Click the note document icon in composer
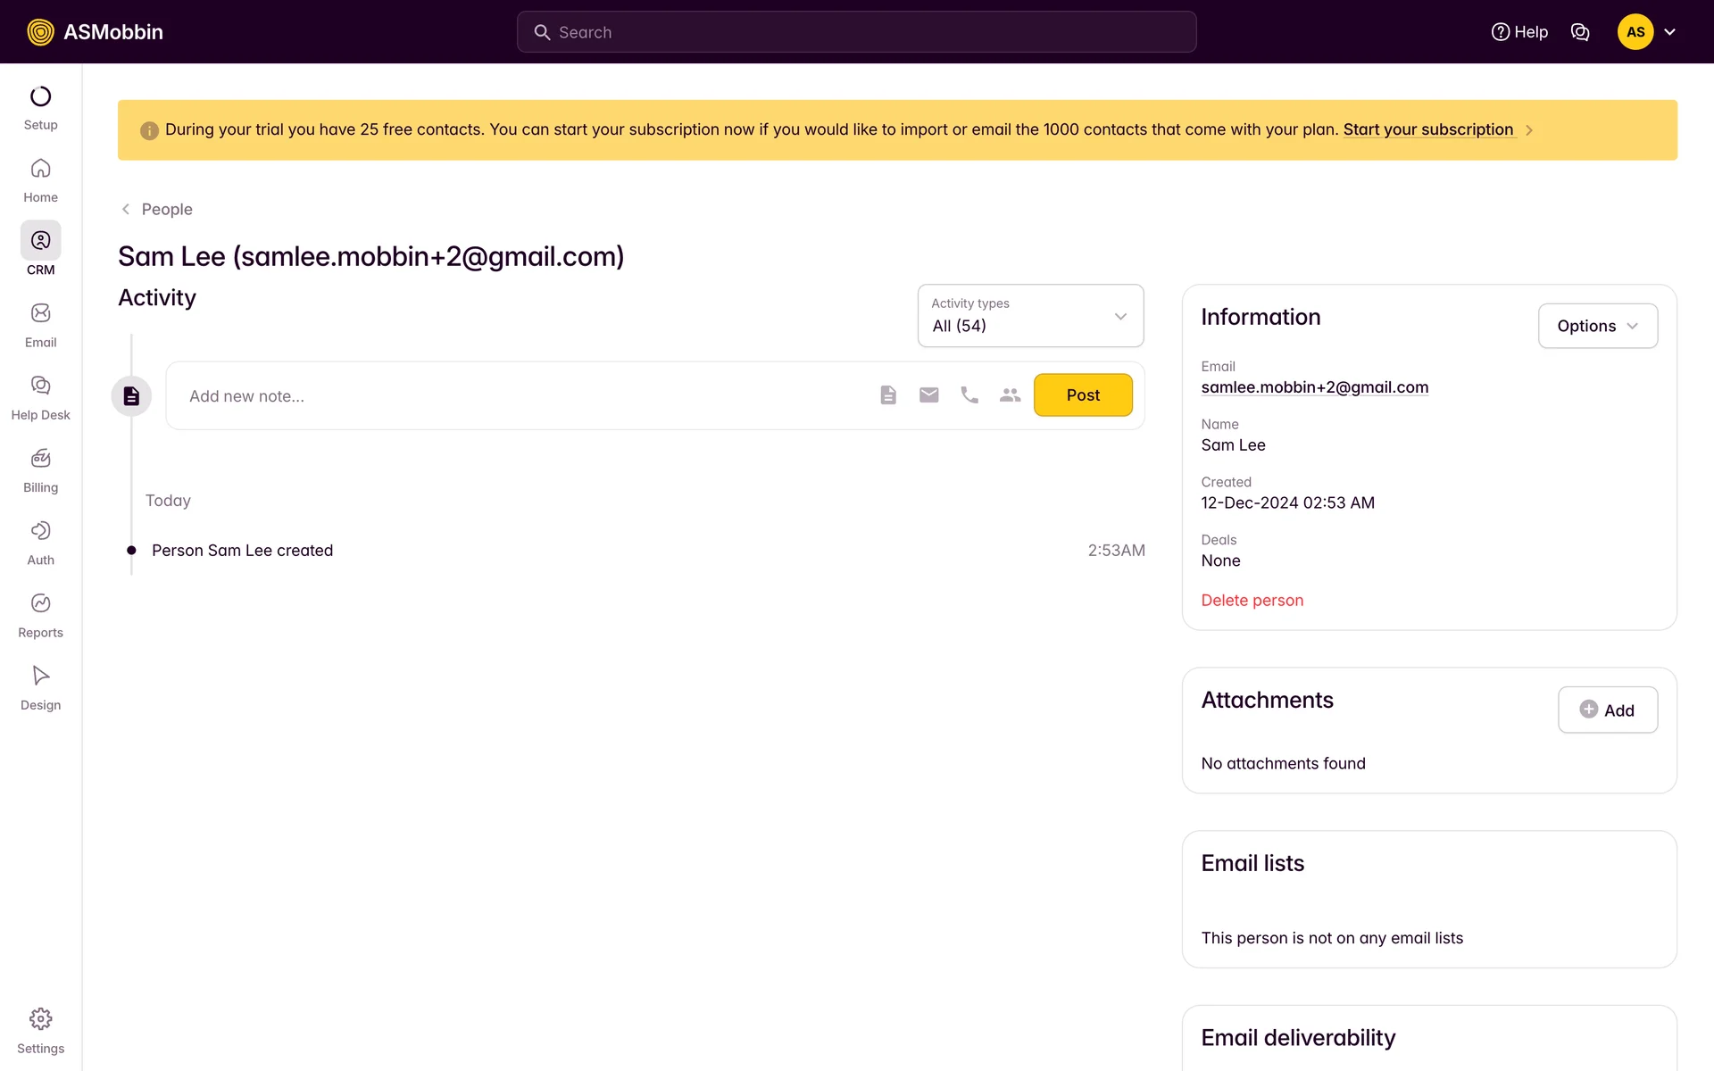 [887, 395]
